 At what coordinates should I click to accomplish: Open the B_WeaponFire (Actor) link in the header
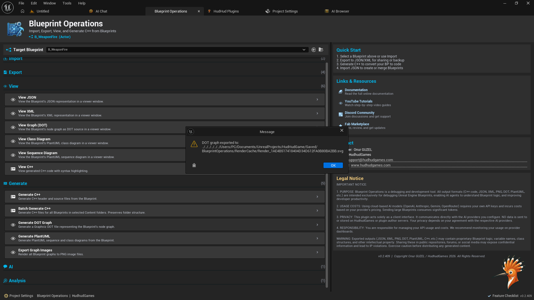click(52, 37)
